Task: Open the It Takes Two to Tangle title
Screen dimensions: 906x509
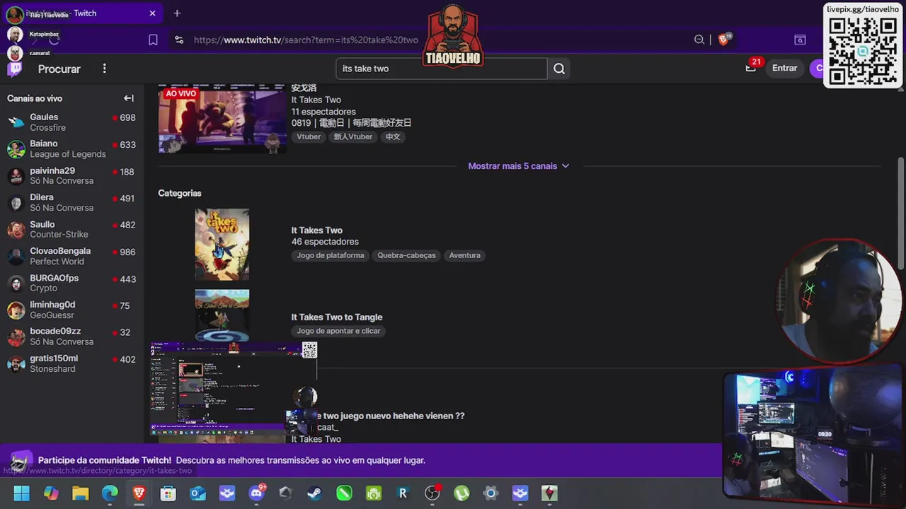Action: pyautogui.click(x=337, y=317)
